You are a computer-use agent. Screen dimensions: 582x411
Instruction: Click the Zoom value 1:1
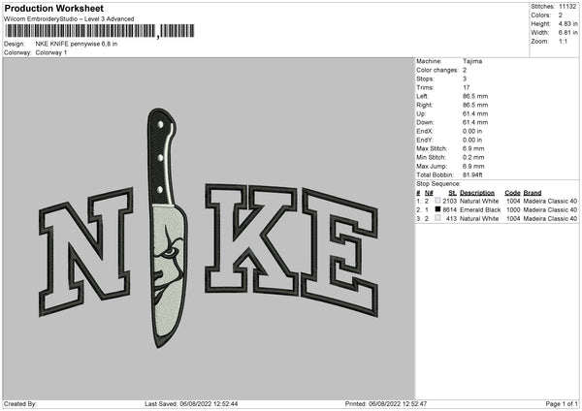point(563,41)
